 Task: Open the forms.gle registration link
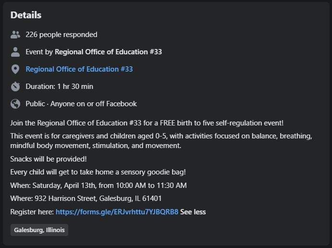coord(117,212)
